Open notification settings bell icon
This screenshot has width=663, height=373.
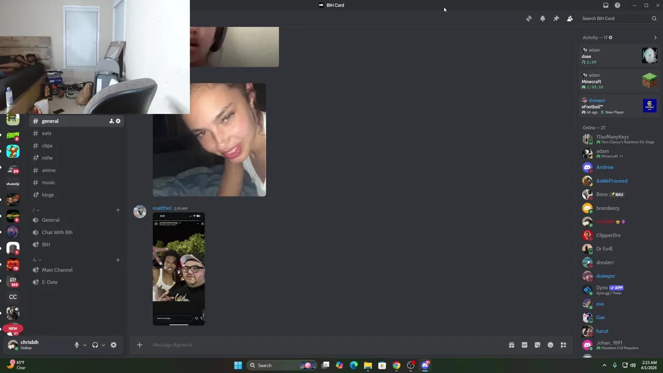coord(542,19)
